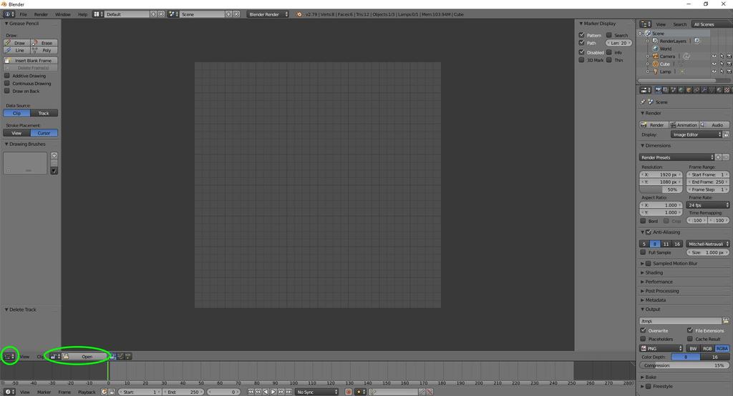The image size is (733, 396).
Task: Hide the Cube using its eye icon
Action: pos(714,64)
